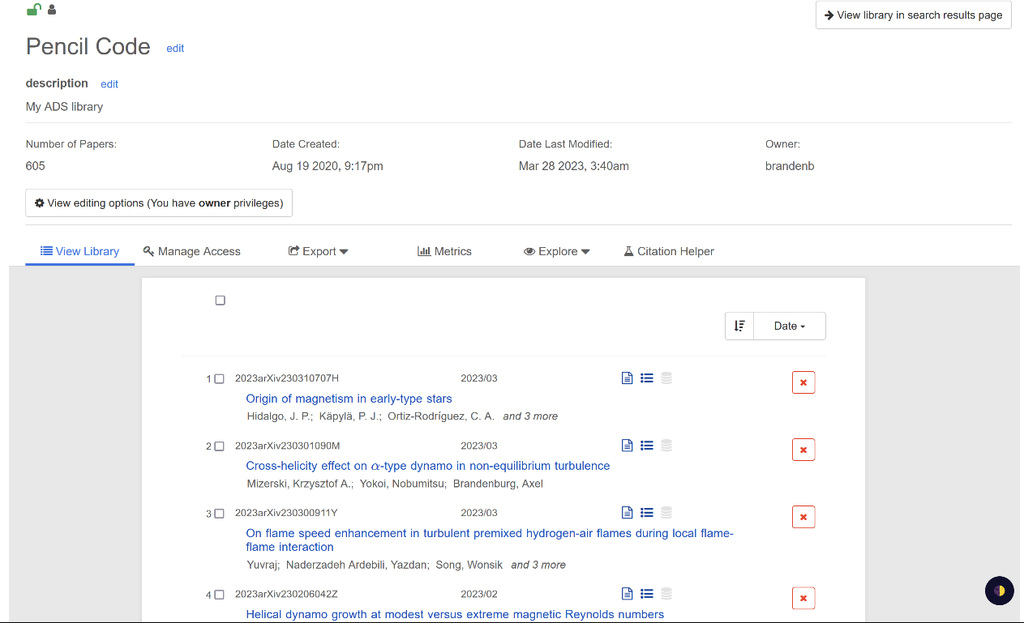The width and height of the screenshot is (1024, 623).
Task: Switch to the Metrics tab
Action: click(444, 251)
